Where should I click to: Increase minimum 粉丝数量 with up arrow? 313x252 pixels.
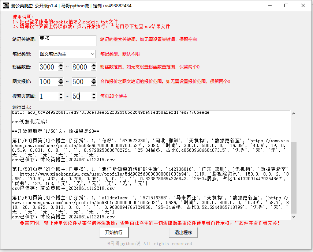point(61,65)
